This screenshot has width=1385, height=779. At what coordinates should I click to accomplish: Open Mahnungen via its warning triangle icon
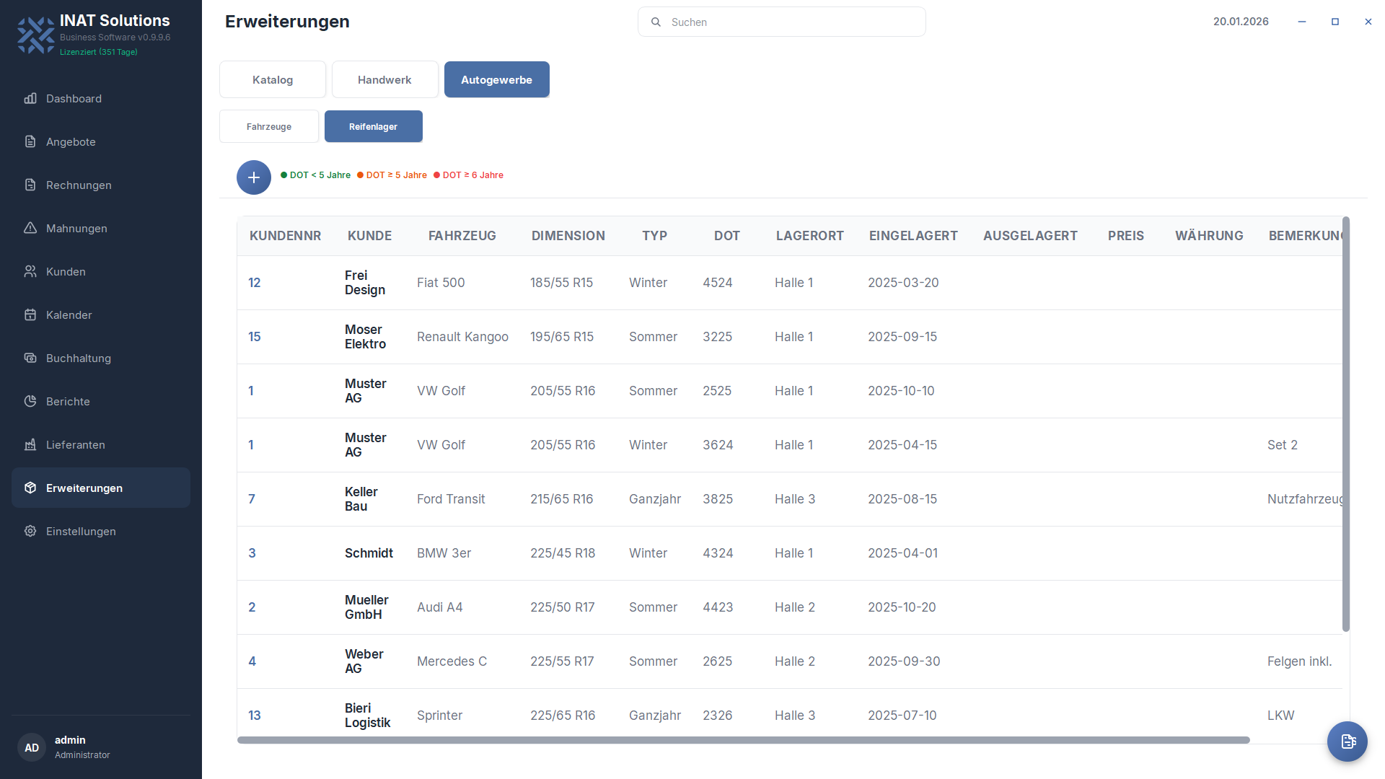[x=30, y=229]
